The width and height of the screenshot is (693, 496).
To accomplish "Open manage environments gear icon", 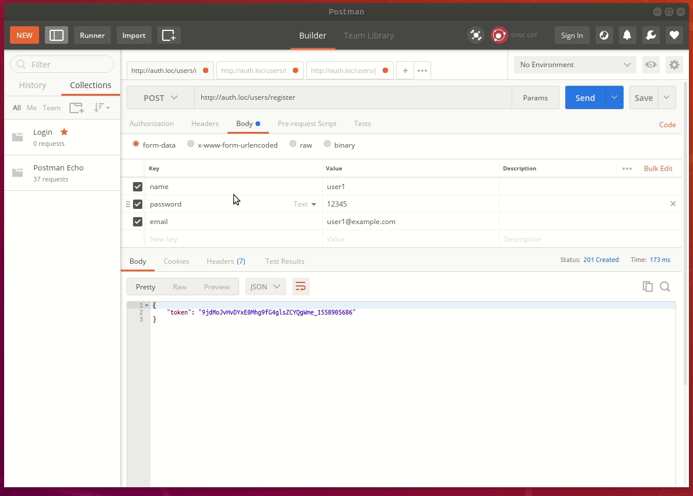I will (x=674, y=65).
